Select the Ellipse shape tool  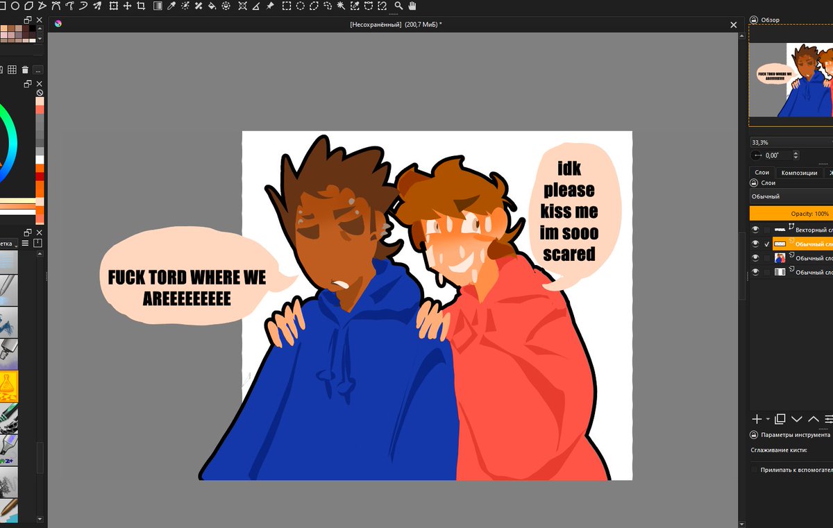point(15,6)
